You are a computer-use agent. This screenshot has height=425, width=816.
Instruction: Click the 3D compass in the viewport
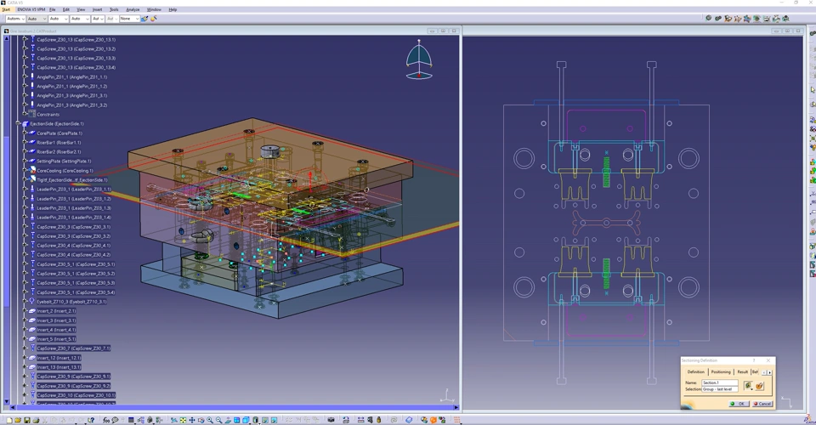[x=419, y=59]
